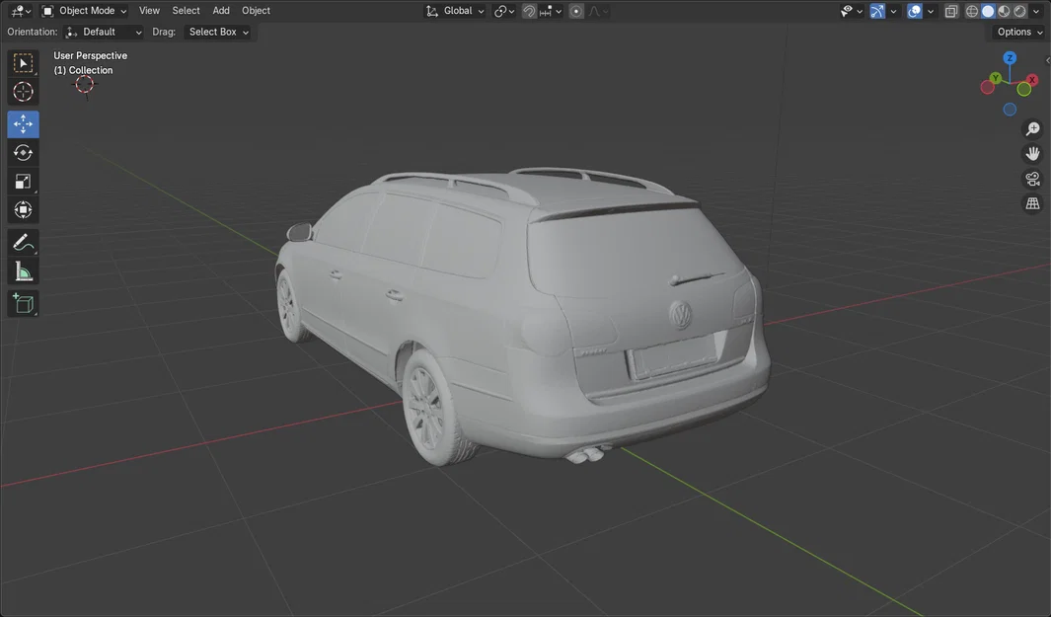The height and width of the screenshot is (617, 1051).
Task: Select the Measure tool
Action: click(x=22, y=270)
